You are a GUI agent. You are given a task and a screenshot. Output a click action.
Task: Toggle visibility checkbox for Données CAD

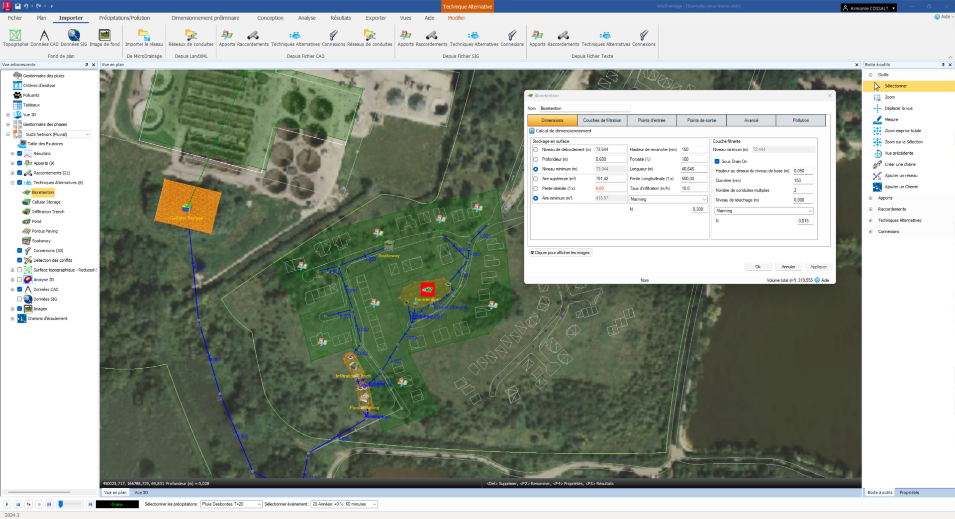click(x=19, y=289)
